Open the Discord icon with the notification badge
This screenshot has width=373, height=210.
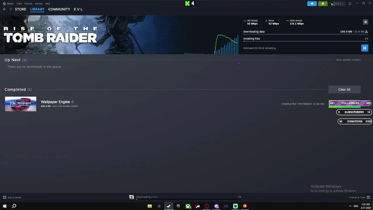(217, 206)
